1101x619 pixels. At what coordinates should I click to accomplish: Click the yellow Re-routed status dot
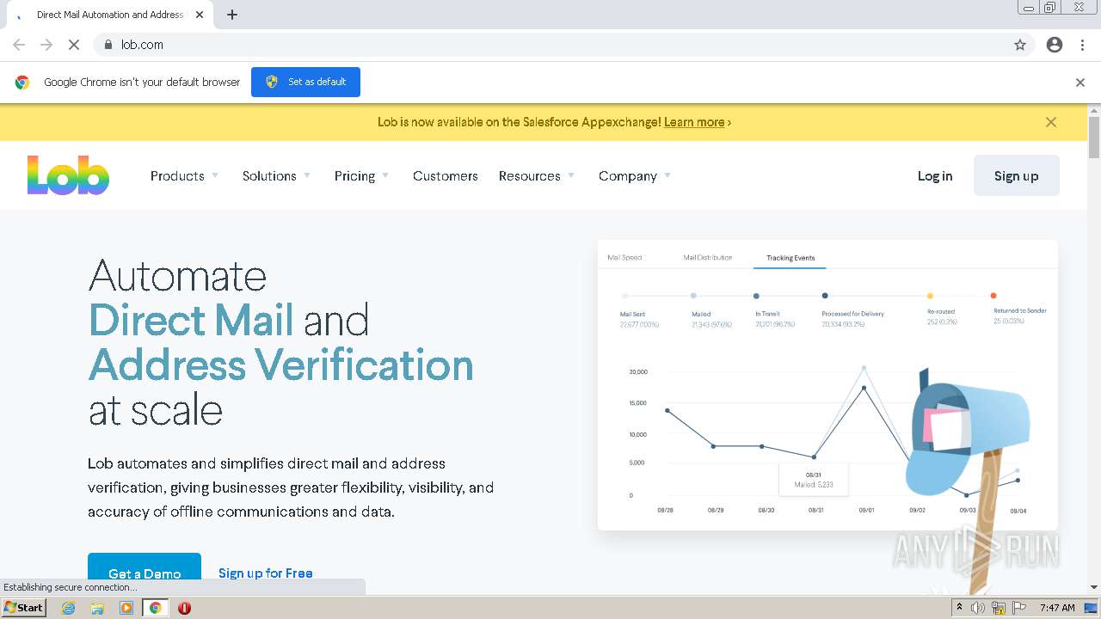pos(930,296)
